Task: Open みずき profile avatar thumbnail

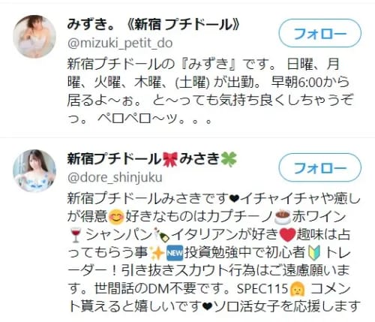Action: pos(34,37)
